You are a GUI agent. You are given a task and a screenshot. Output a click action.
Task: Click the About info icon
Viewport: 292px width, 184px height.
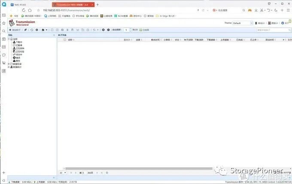click(x=283, y=23)
